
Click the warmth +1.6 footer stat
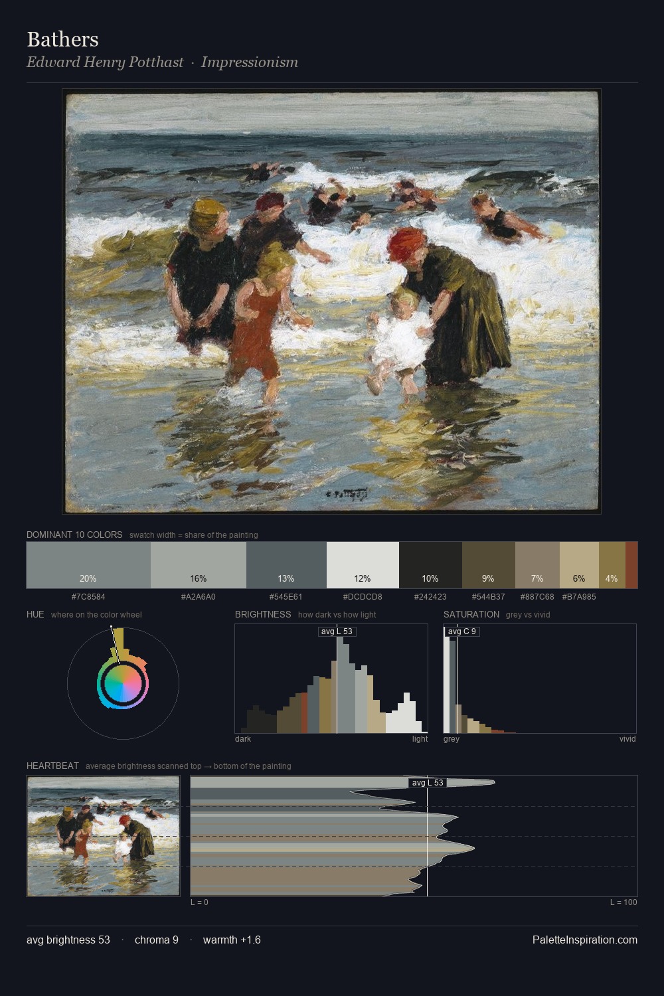(232, 940)
